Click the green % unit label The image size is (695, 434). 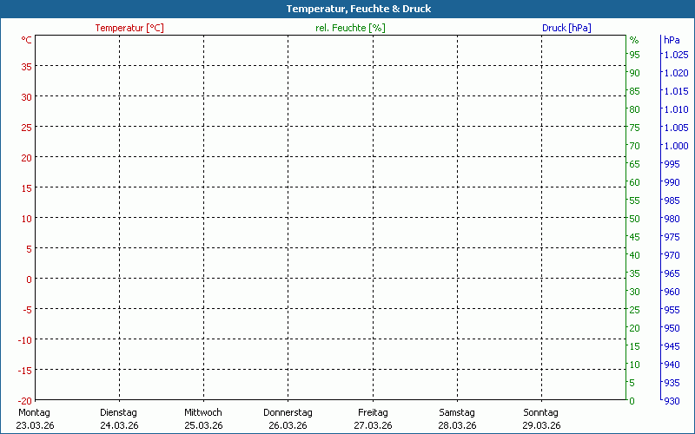point(634,40)
